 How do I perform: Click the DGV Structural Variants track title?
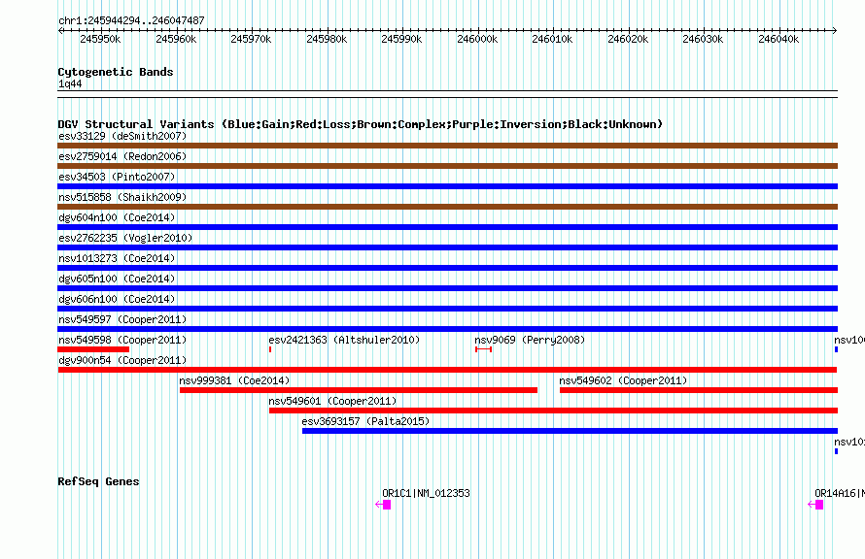pos(361,124)
